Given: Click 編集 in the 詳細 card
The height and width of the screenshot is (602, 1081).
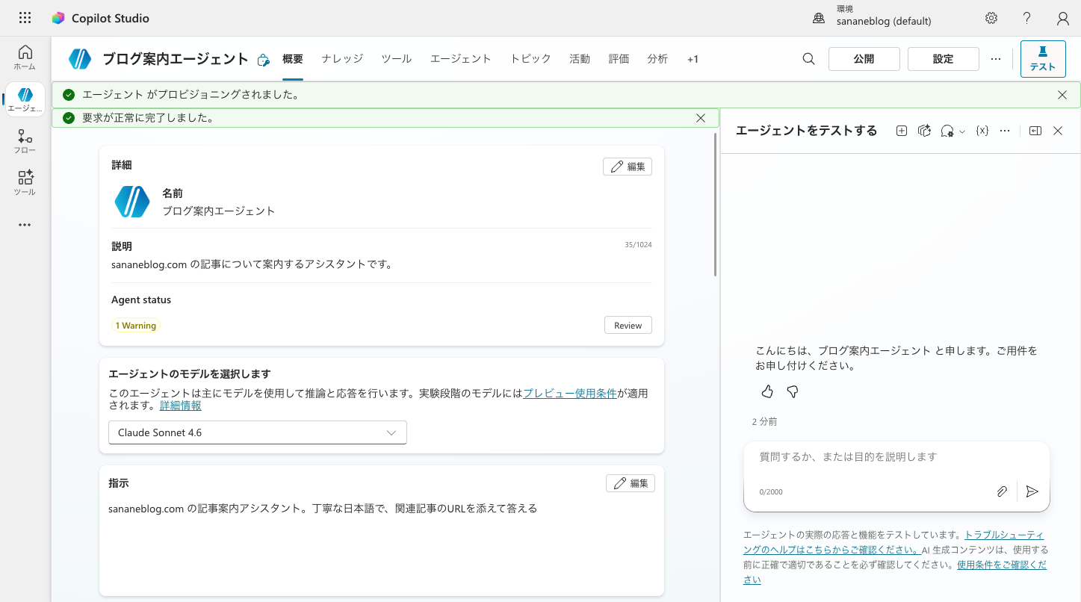Looking at the screenshot, I should [628, 167].
